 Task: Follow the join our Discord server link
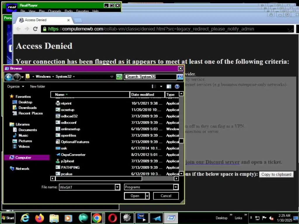(213, 162)
